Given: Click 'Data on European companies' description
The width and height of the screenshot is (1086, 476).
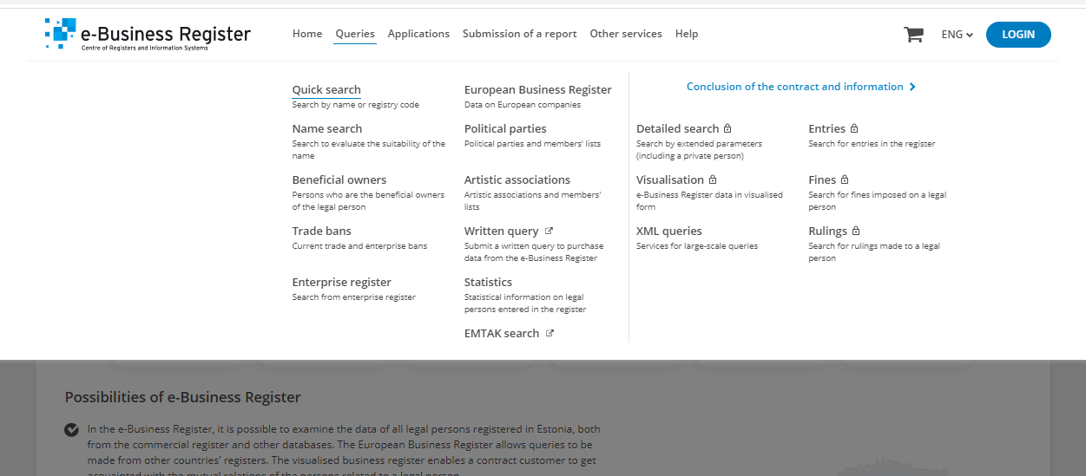Looking at the screenshot, I should [523, 105].
